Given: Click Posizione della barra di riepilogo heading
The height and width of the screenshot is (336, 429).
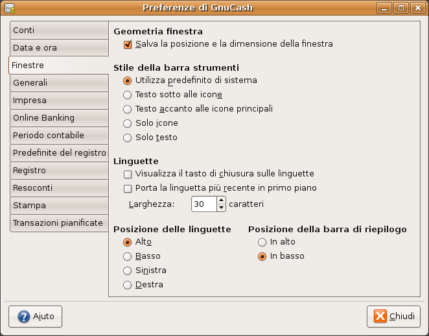Looking at the screenshot, I should 327,229.
